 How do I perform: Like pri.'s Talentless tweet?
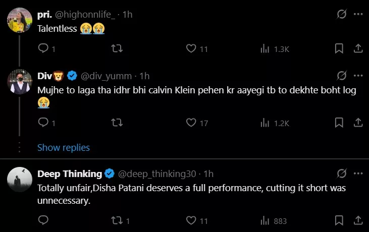tap(191, 48)
